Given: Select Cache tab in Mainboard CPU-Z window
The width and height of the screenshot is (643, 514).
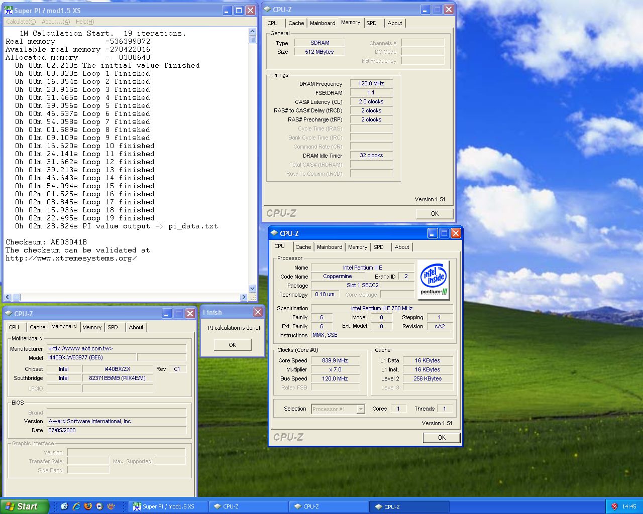Looking at the screenshot, I should pos(37,327).
